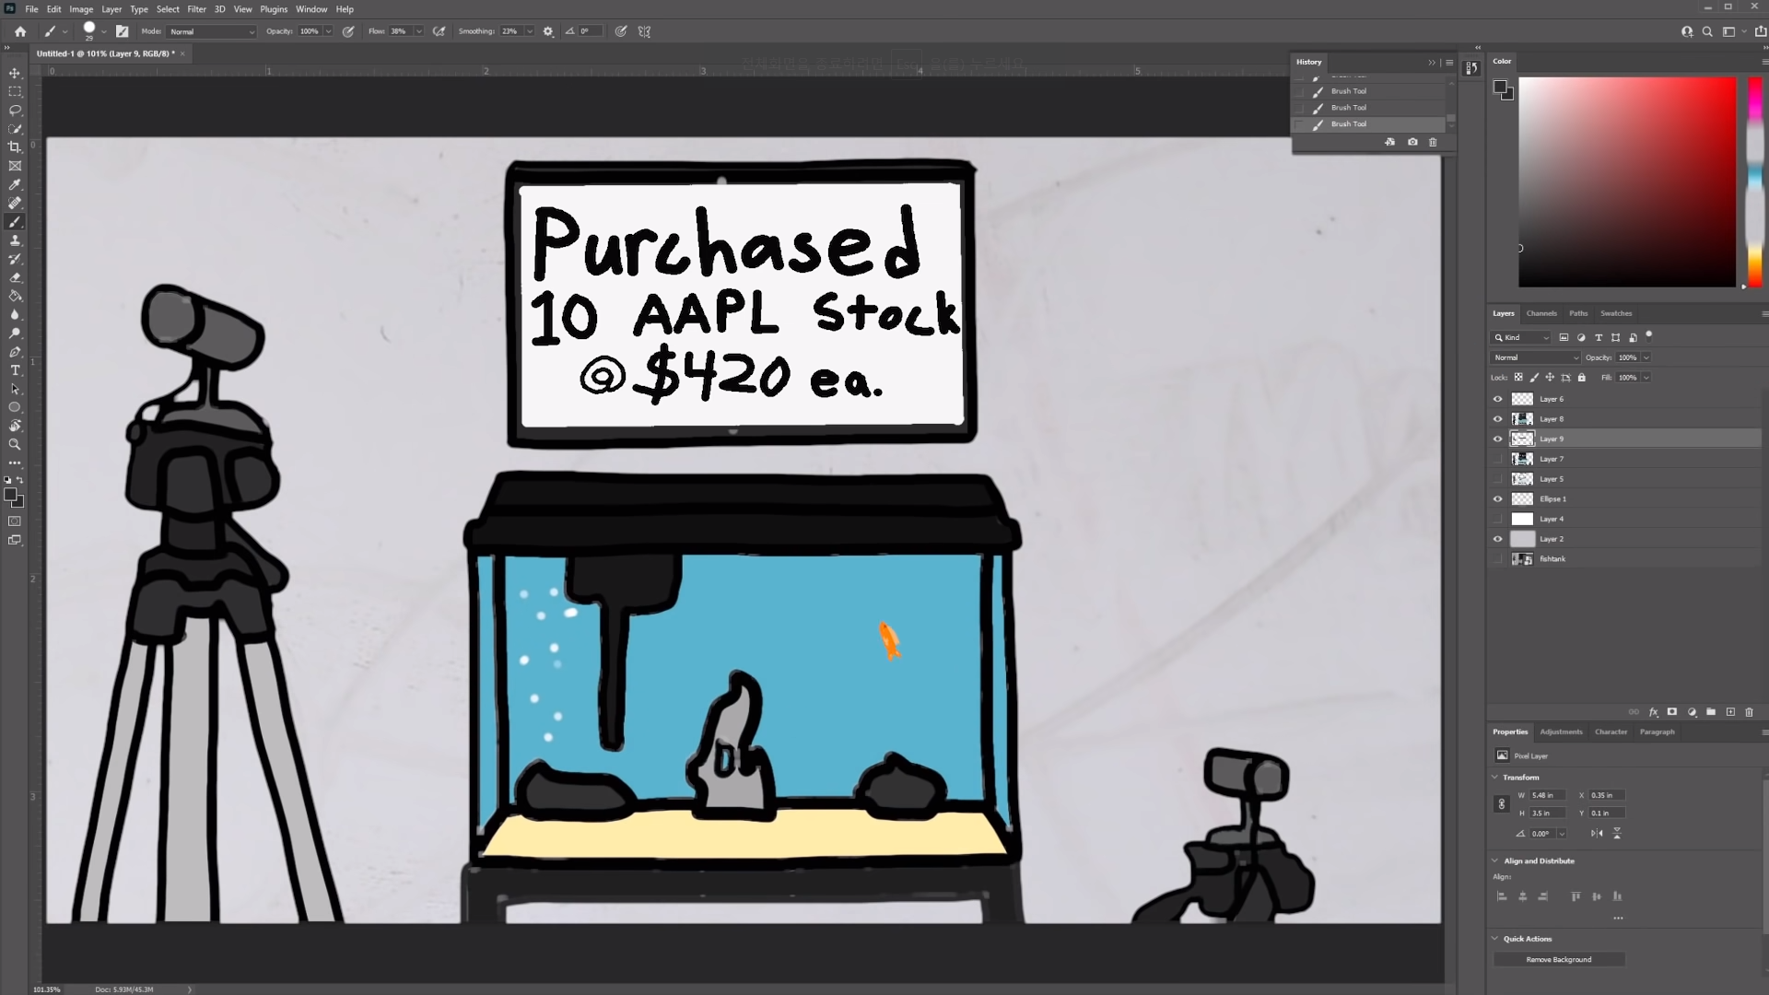Open more align options ellipsis

(x=1618, y=918)
